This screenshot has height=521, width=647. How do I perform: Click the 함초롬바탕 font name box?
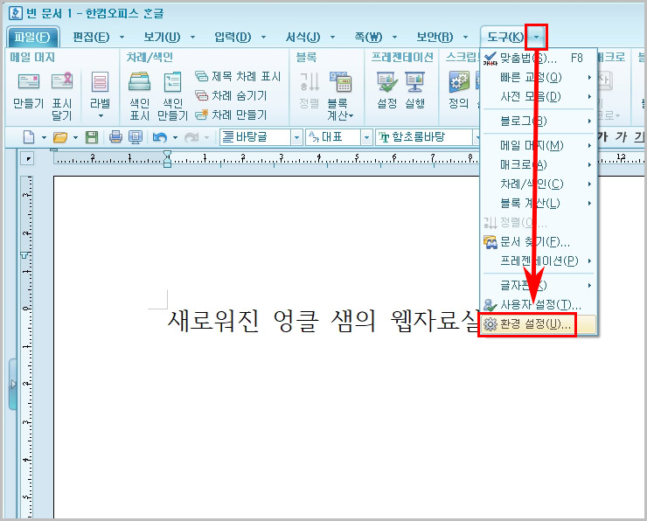coord(424,137)
